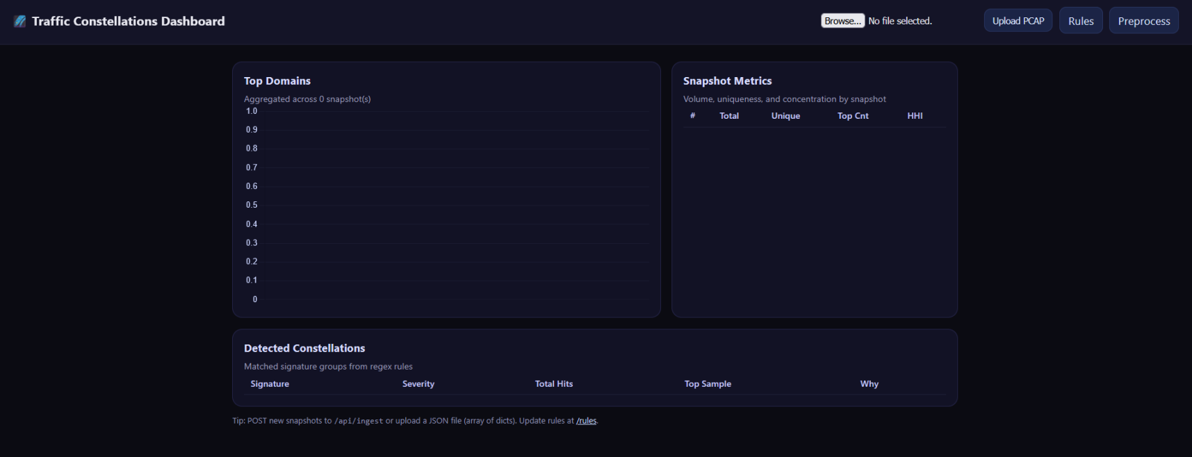Click the Top Sample column header
1192x457 pixels.
pos(708,384)
